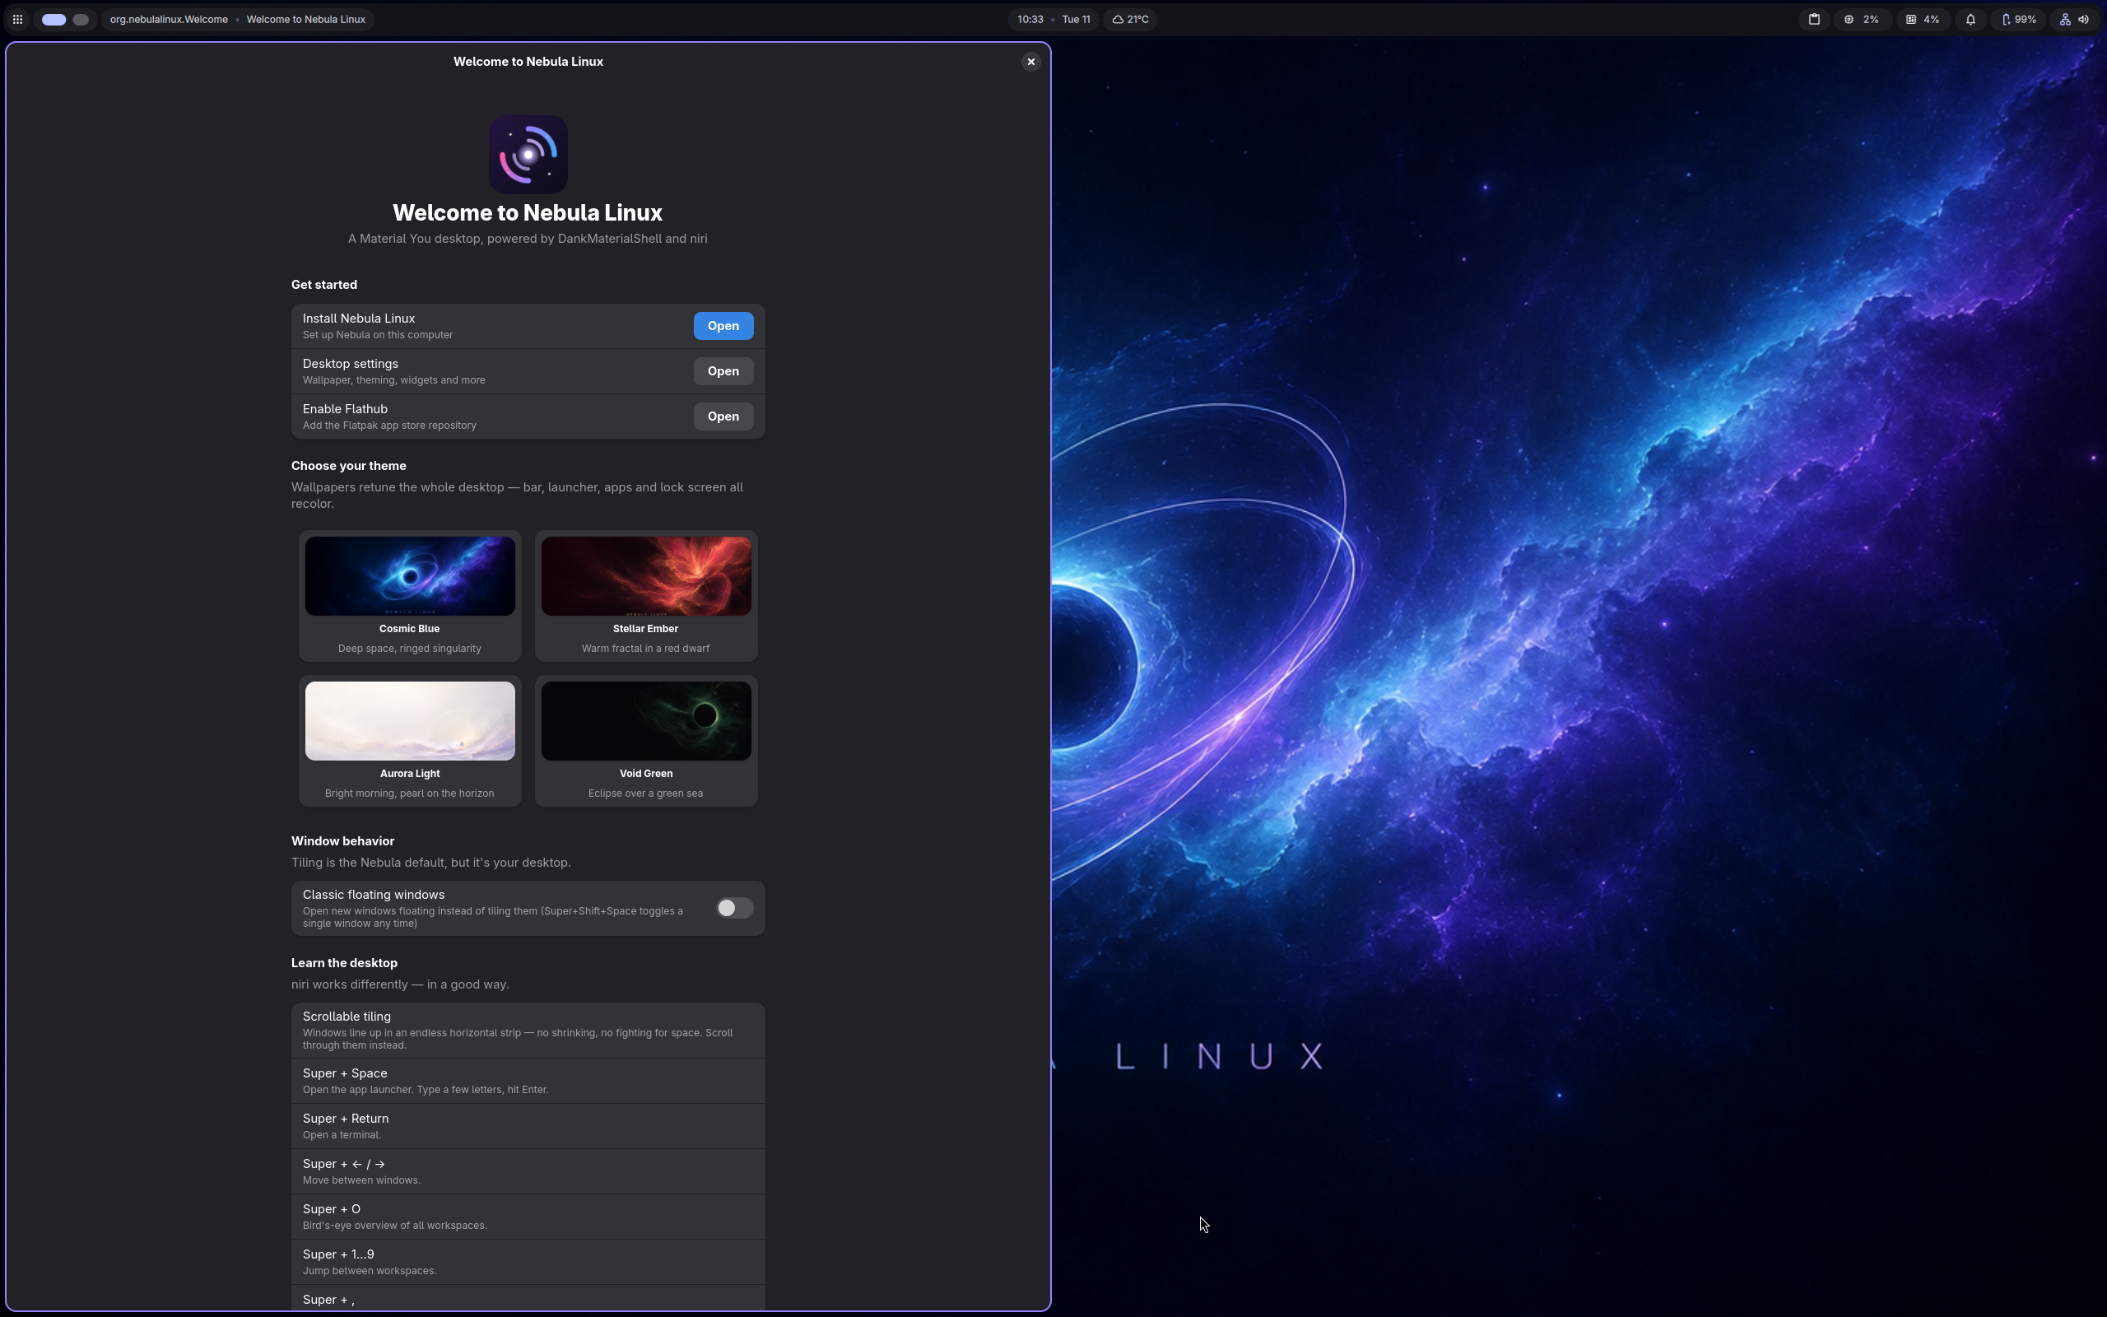Click the weather 21°C widget
This screenshot has width=2107, height=1317.
1130,19
